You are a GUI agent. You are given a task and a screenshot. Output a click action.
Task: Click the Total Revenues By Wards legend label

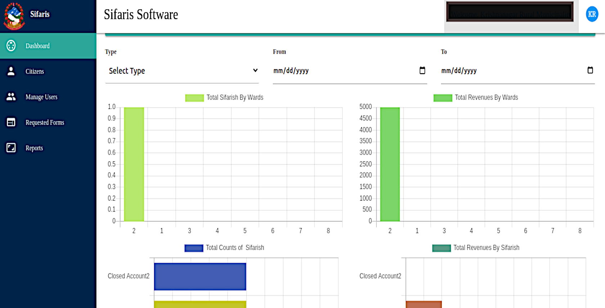coord(486,97)
